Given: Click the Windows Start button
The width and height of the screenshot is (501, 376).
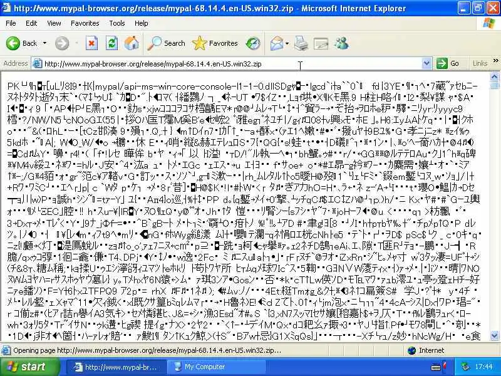Looking at the screenshot, I should (29, 367).
